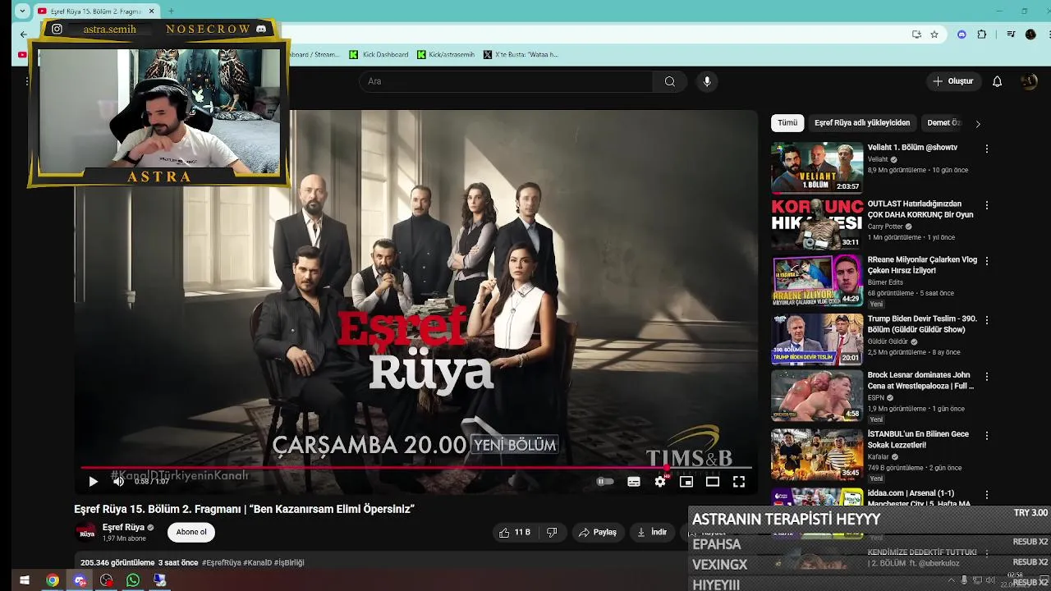Open options for Brock Lesnar video
Screen dimensions: 1051x591
click(987, 376)
